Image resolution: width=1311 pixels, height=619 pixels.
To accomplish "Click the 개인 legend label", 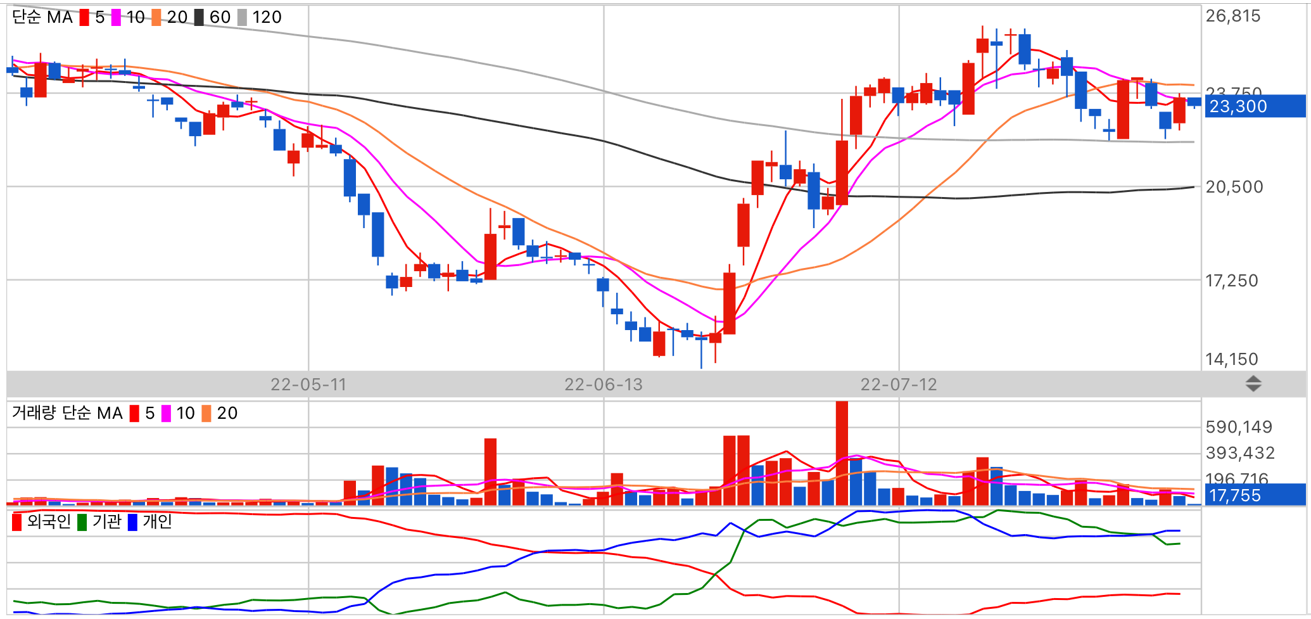I will coord(157,521).
